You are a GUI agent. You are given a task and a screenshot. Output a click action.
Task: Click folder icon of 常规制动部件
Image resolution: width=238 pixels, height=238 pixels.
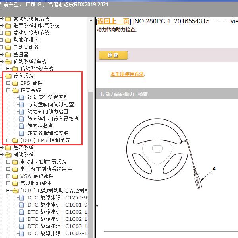coord(15,183)
